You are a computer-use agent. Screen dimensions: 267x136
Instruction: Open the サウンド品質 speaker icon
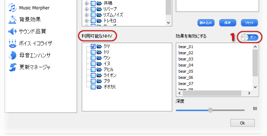[12, 31]
